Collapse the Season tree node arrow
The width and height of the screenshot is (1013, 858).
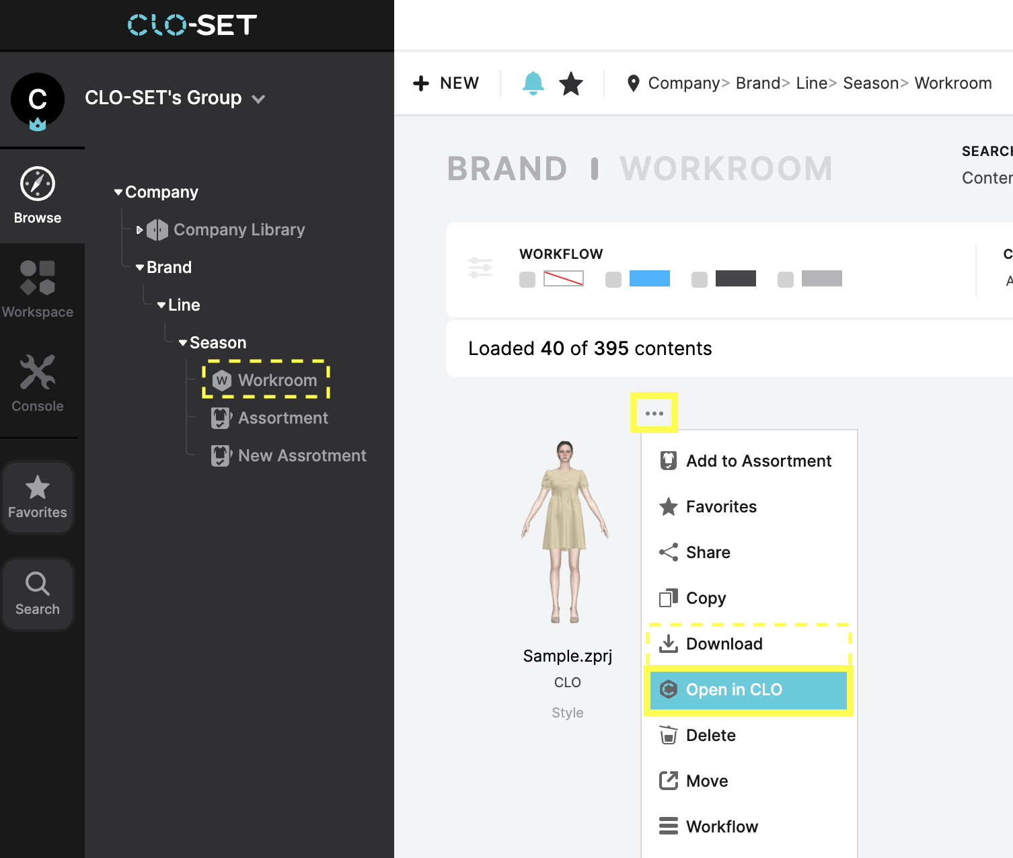[x=183, y=343]
